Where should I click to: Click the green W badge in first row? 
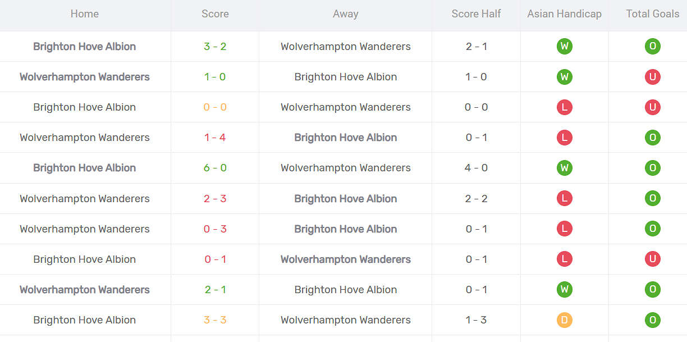click(x=564, y=47)
